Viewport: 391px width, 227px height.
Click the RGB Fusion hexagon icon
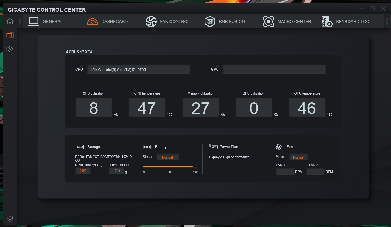pyautogui.click(x=210, y=21)
